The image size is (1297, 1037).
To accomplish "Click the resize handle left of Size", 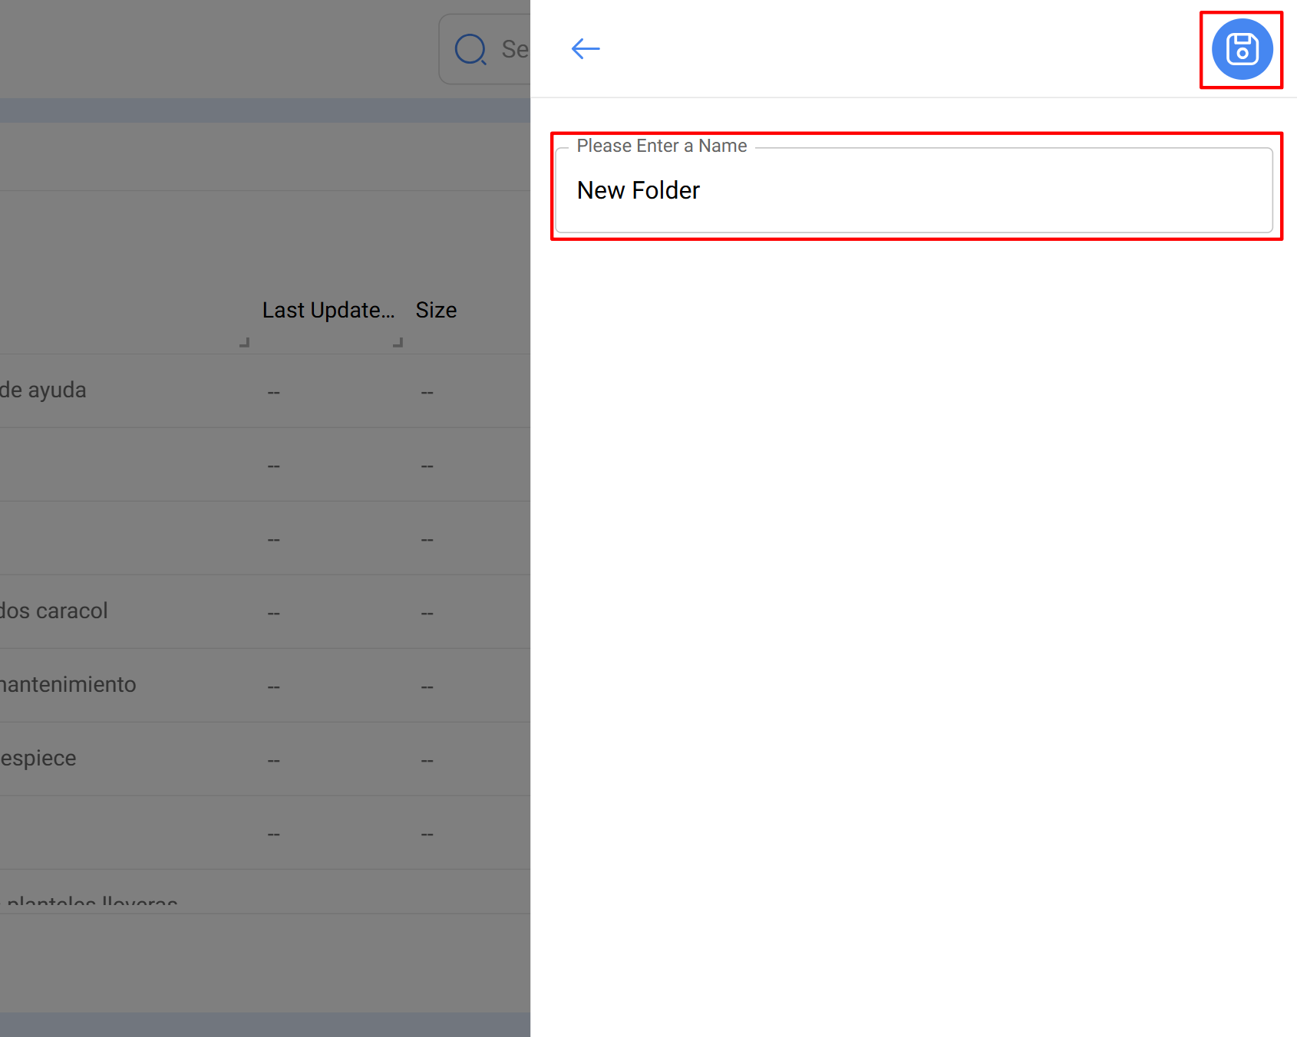I will pos(398,342).
